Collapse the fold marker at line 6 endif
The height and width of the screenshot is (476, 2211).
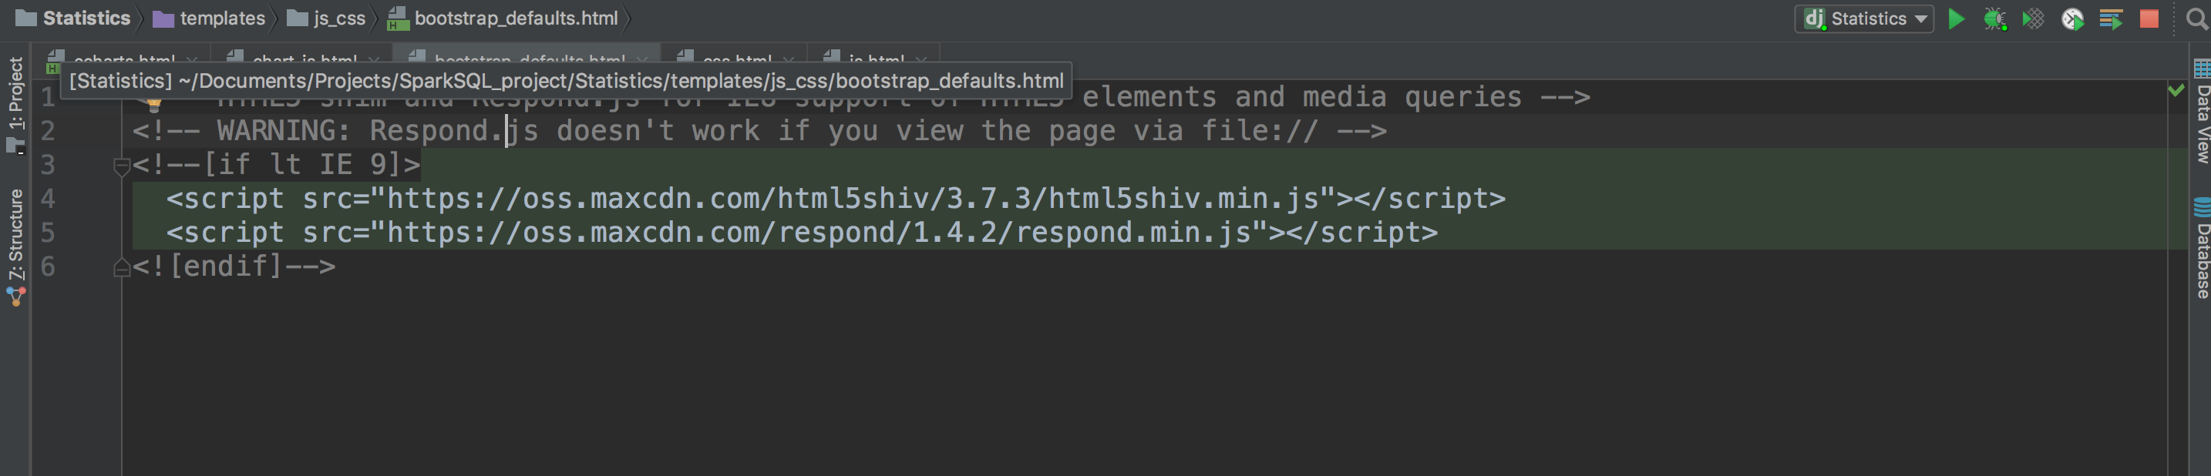pyautogui.click(x=122, y=267)
